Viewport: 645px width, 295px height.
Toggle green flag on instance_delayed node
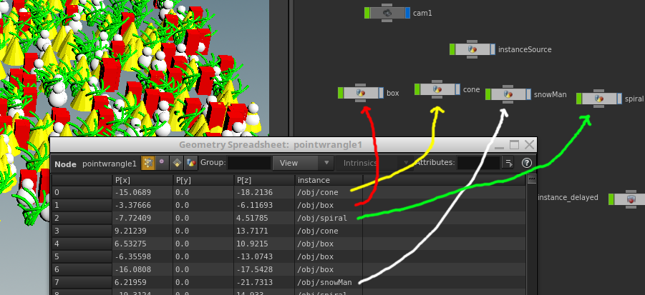tap(611, 199)
